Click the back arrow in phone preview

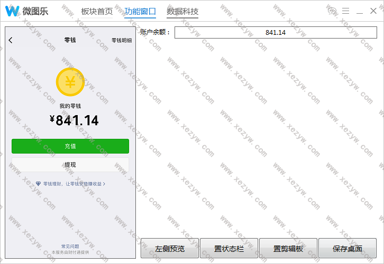click(11, 40)
